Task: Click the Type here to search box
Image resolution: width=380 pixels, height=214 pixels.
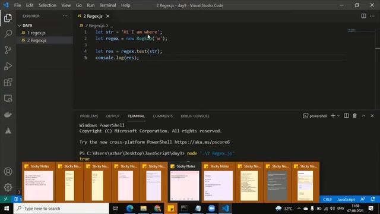Action: [61, 209]
